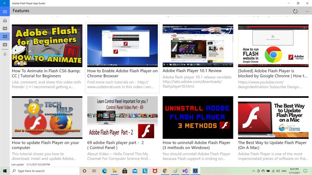The width and height of the screenshot is (312, 175).
Task: Show hidden system tray icons
Action: point(253,171)
